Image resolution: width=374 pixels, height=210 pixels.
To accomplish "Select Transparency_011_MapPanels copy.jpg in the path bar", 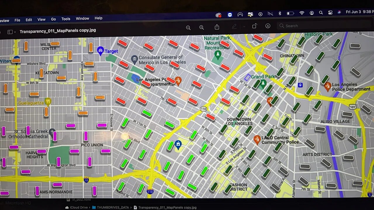I will coord(165,207).
